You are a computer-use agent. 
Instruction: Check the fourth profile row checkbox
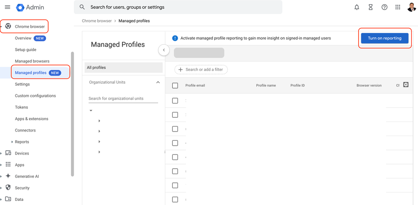tap(175, 143)
